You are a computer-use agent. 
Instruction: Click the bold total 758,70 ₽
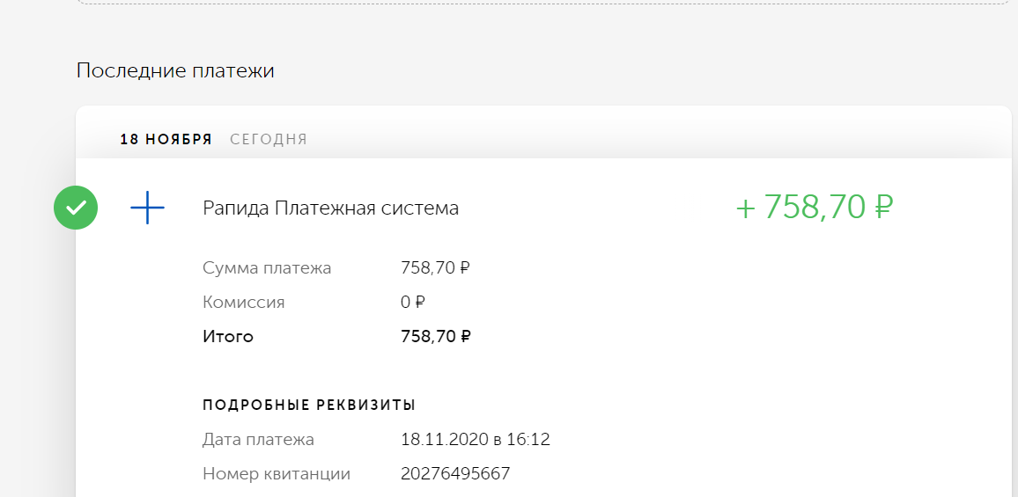tap(436, 337)
